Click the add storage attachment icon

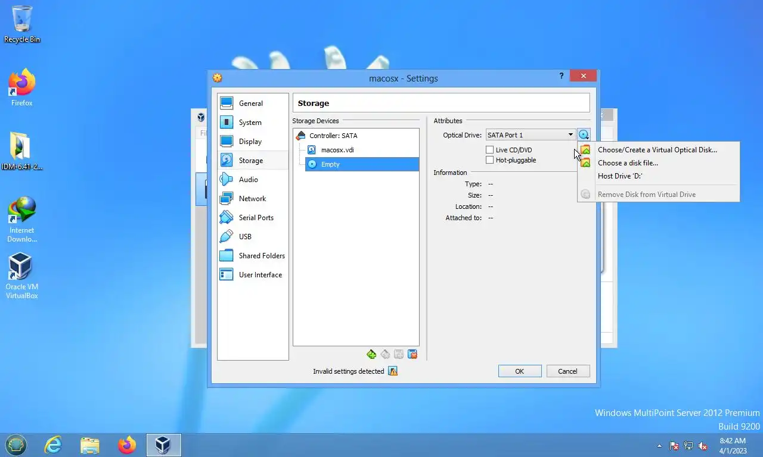point(399,354)
